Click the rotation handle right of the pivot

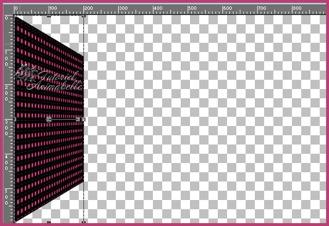pyautogui.click(x=78, y=119)
